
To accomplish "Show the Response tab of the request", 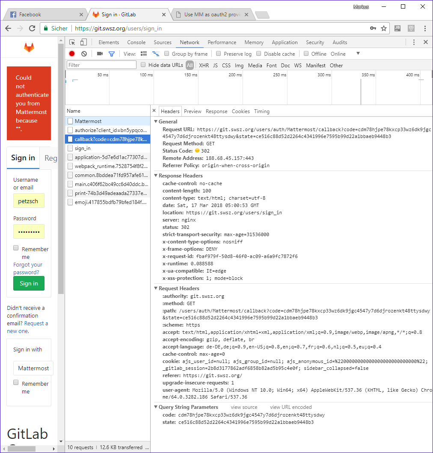I will [x=216, y=111].
